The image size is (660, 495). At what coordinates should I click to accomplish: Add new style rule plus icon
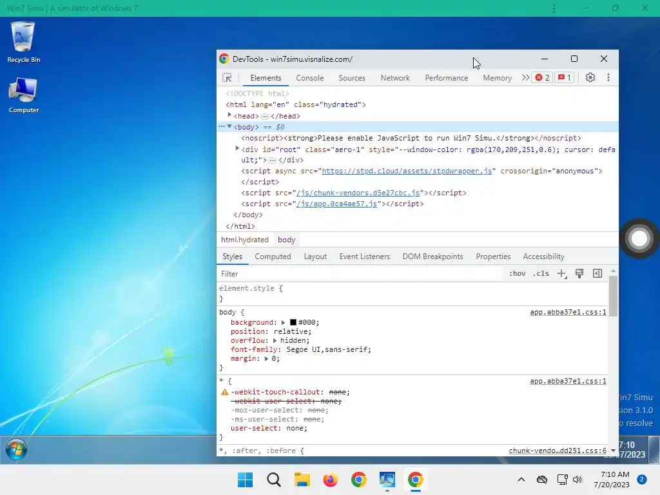(x=562, y=273)
